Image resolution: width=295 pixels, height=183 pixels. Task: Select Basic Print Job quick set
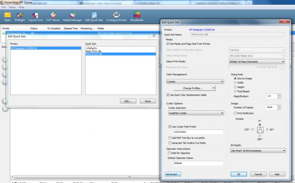[121, 51]
